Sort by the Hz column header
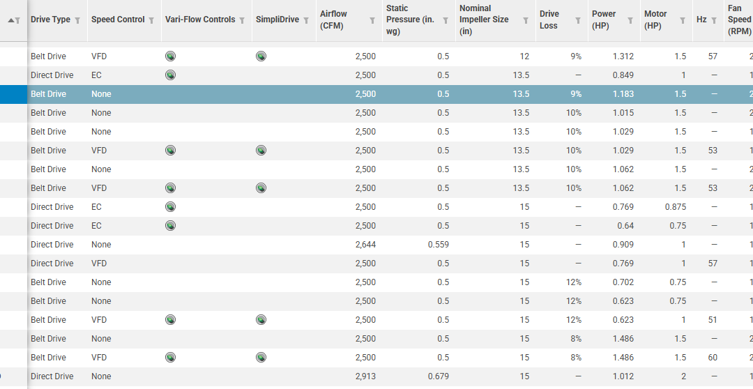The image size is (753, 389). point(701,20)
